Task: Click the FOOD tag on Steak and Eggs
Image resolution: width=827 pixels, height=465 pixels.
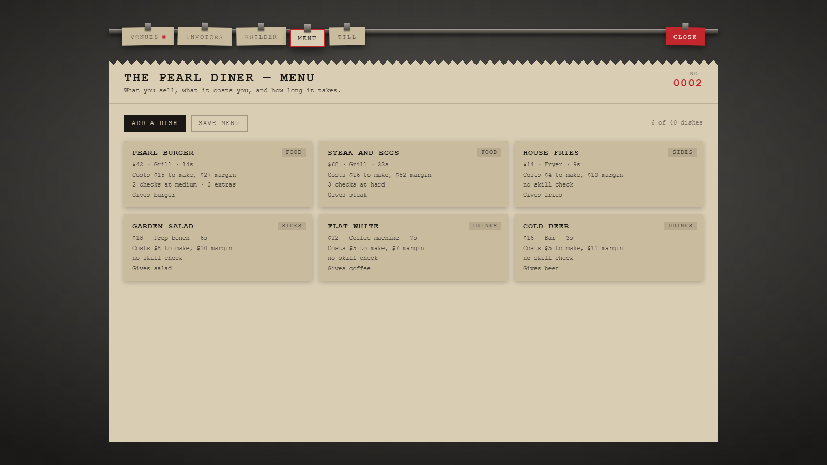Action: point(489,152)
